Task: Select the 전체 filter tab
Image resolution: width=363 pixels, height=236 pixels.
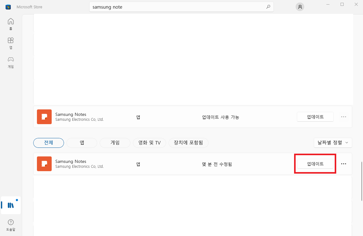Action: 49,143
